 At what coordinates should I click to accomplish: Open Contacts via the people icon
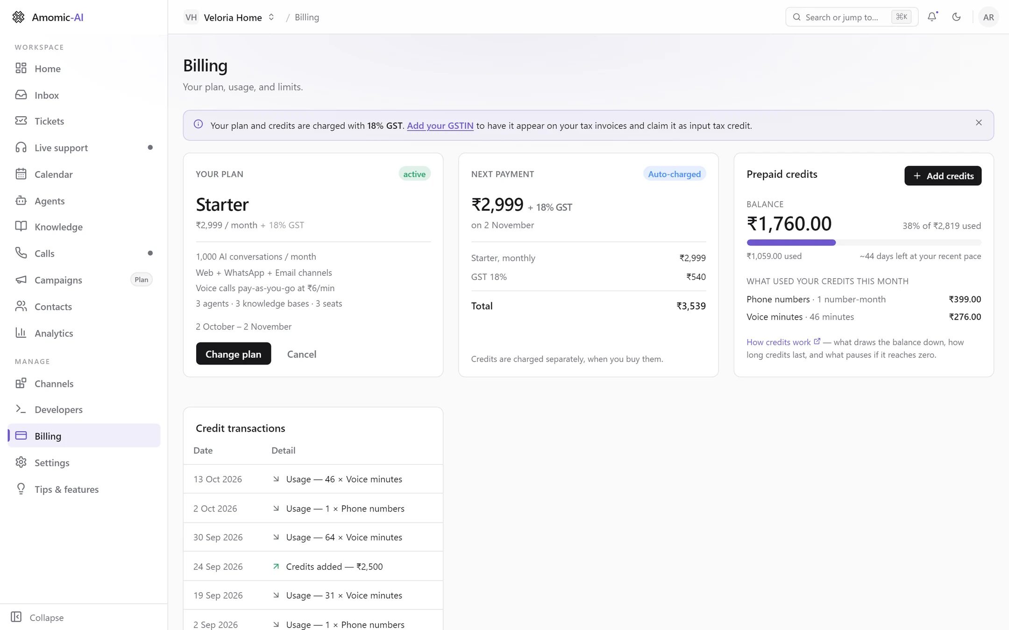tap(21, 306)
